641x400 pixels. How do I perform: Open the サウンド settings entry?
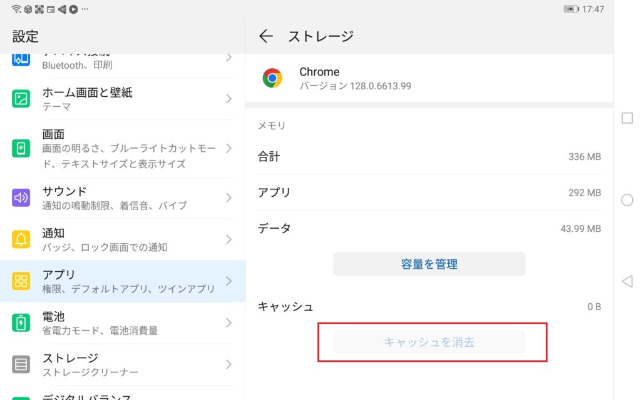123,198
